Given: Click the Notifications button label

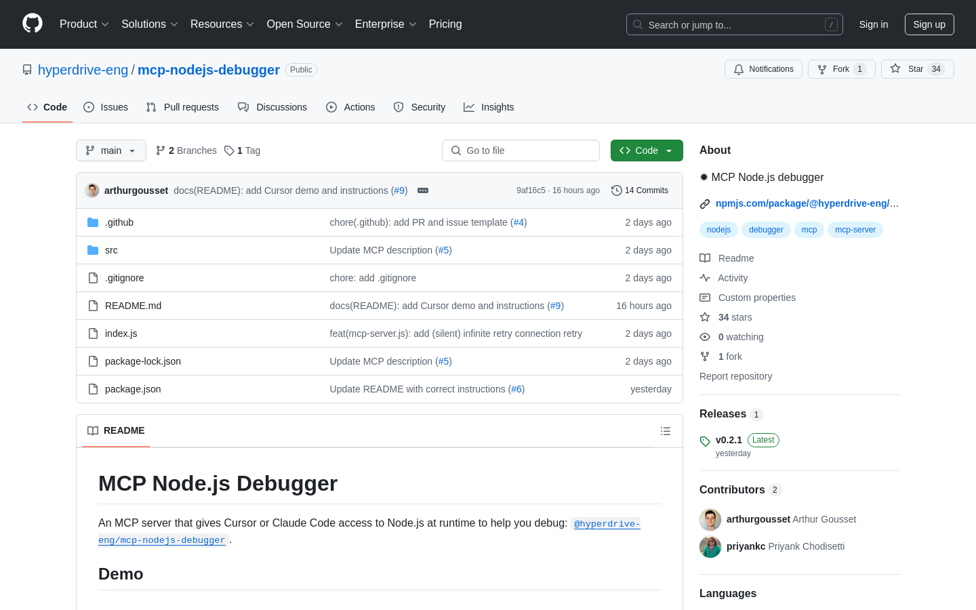Looking at the screenshot, I should click(771, 69).
